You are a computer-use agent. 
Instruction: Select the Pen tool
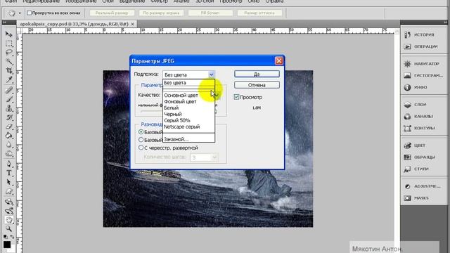coord(9,164)
